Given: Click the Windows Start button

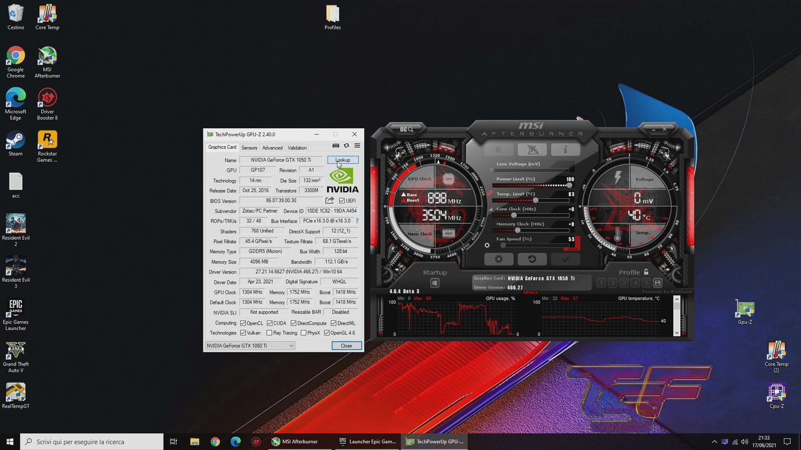Looking at the screenshot, I should coord(10,441).
